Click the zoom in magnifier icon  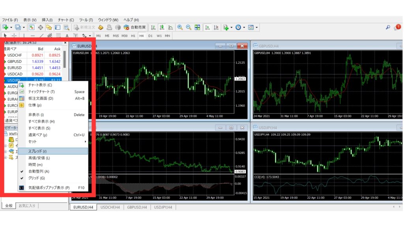tap(180, 27)
